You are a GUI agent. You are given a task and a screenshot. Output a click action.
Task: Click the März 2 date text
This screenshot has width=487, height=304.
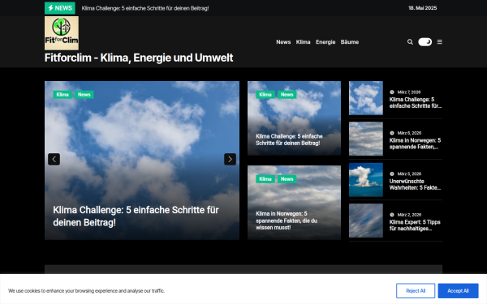(409, 215)
